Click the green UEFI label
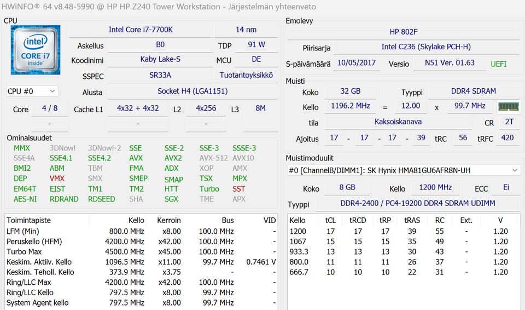 (499, 64)
